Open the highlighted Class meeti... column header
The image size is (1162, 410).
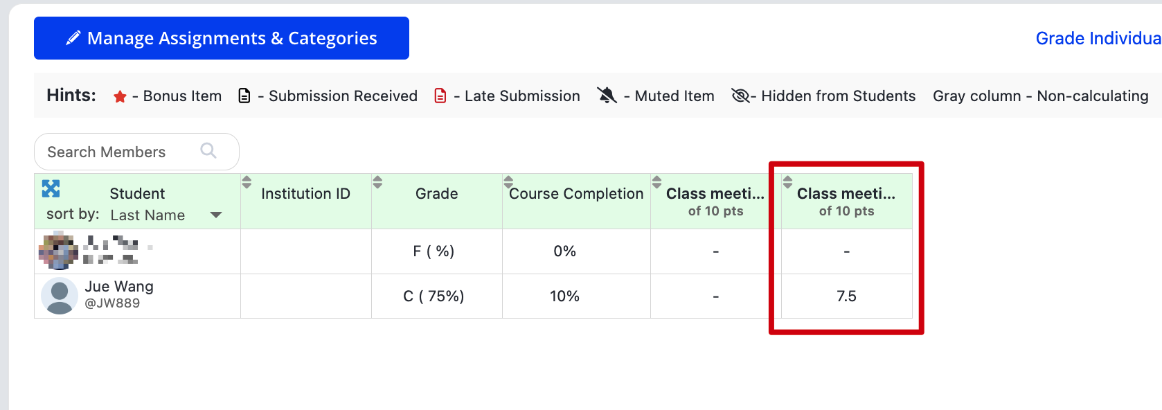coord(846,193)
